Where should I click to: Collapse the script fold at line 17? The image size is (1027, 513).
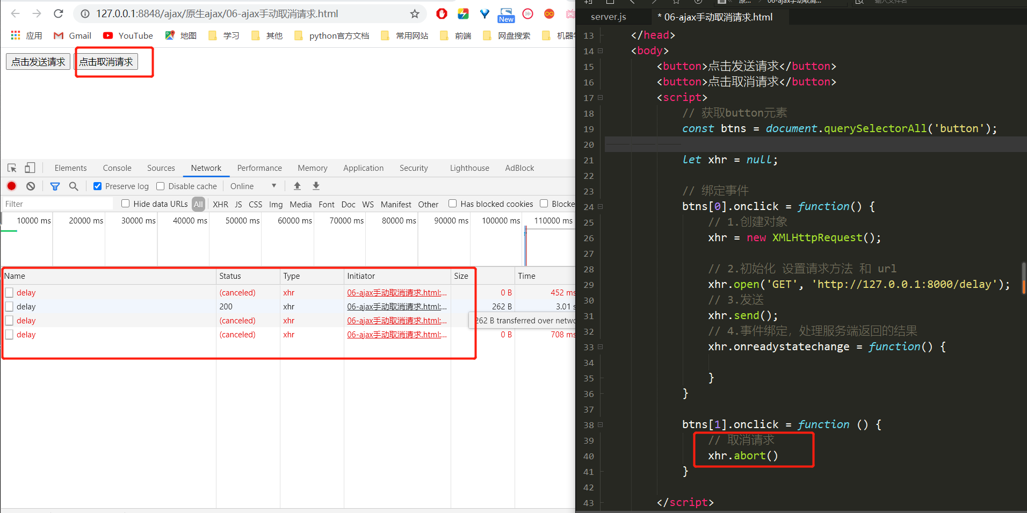click(601, 97)
